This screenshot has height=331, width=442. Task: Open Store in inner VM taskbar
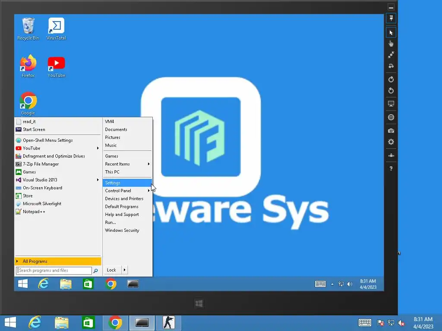pos(88,284)
